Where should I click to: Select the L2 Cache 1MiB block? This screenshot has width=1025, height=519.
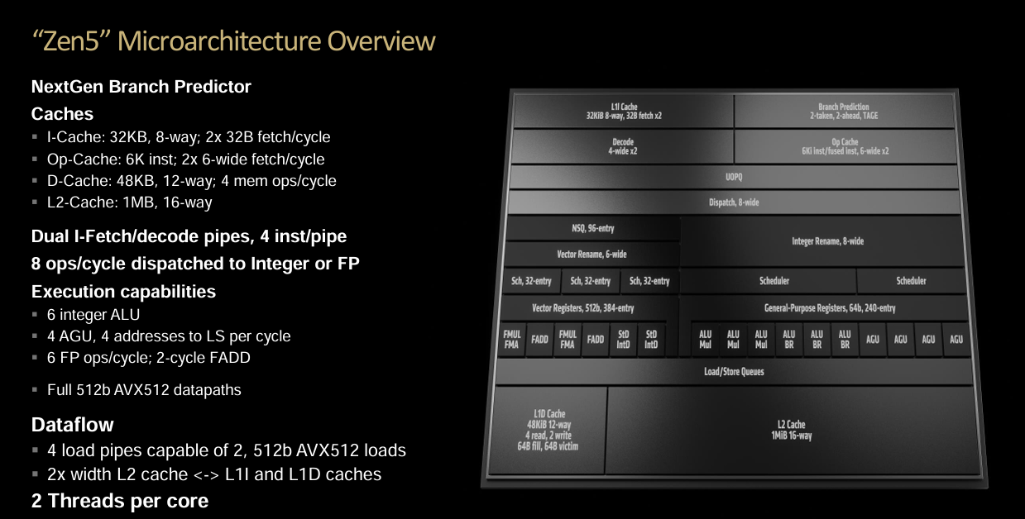coord(790,430)
